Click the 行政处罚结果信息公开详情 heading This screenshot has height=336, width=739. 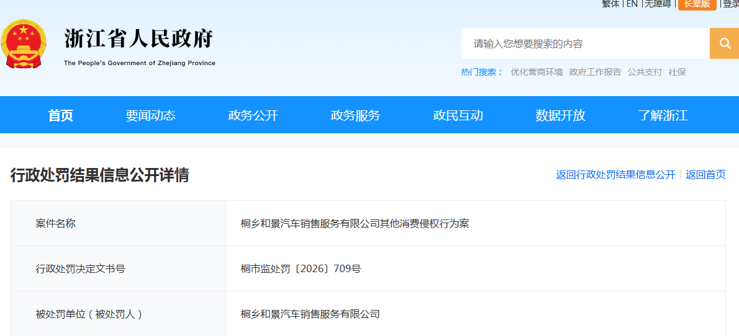(100, 175)
